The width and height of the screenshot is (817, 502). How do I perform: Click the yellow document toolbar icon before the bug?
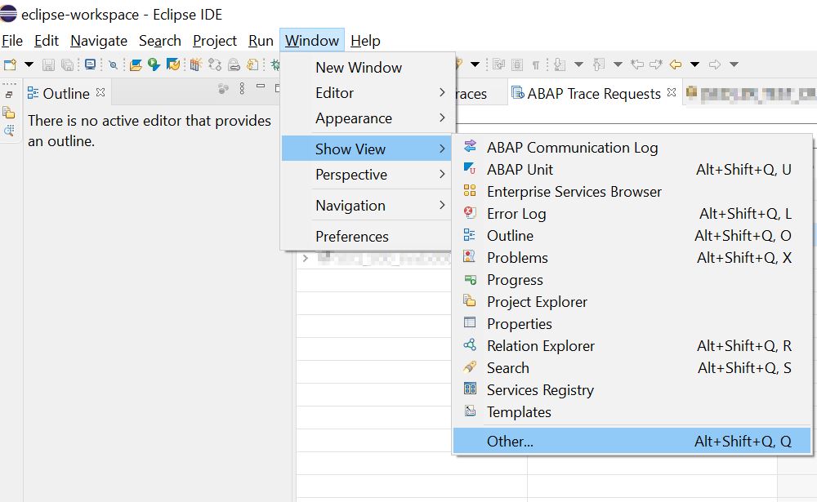click(x=252, y=64)
